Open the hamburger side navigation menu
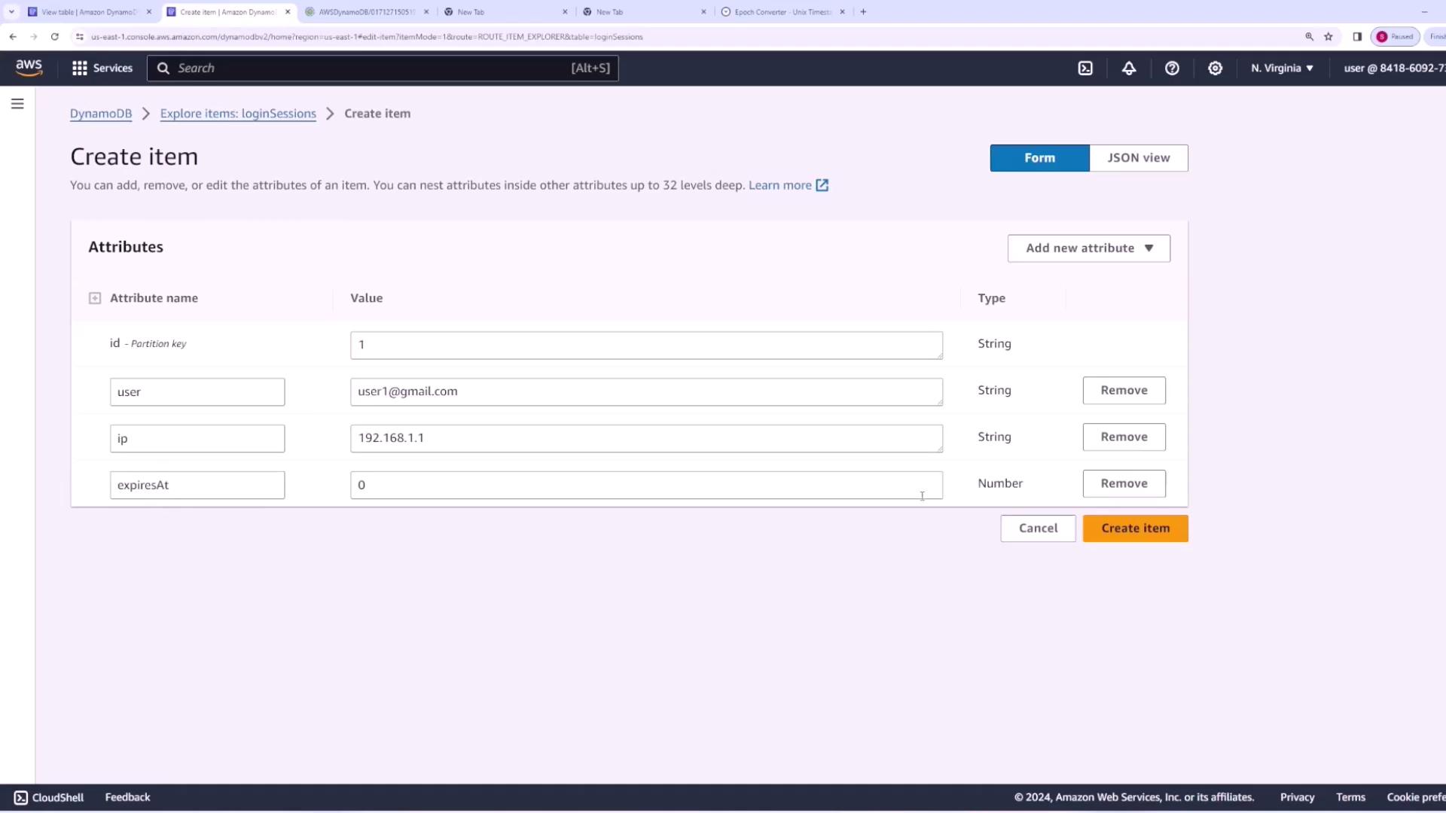This screenshot has width=1446, height=813. coord(17,104)
